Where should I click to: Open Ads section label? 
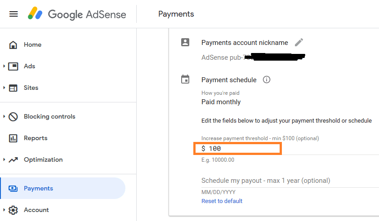pyautogui.click(x=30, y=66)
